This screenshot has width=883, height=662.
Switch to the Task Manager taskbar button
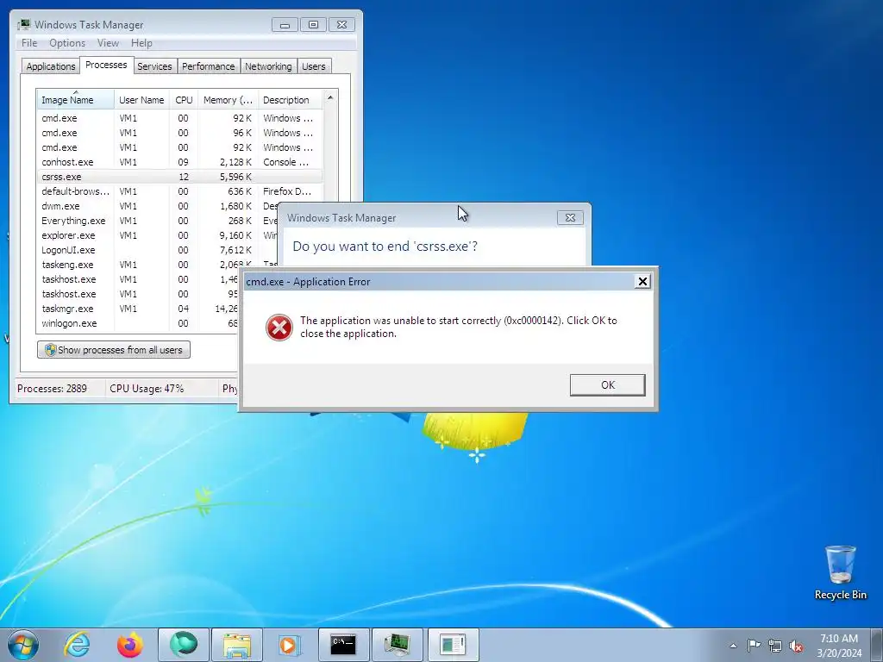click(x=398, y=645)
